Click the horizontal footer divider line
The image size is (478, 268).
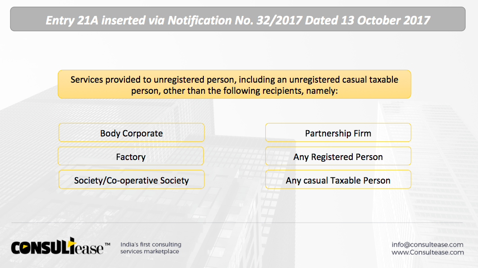point(237,223)
